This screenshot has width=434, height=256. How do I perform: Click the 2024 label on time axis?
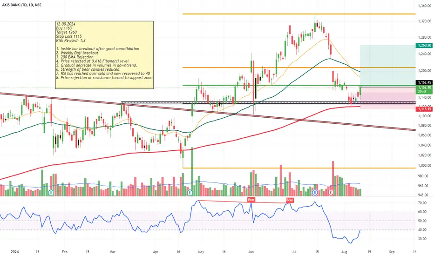(15, 252)
